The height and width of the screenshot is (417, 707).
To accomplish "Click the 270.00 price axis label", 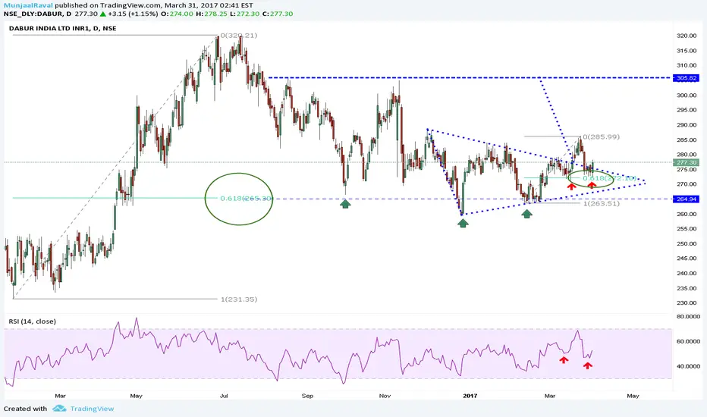I will click(x=687, y=184).
